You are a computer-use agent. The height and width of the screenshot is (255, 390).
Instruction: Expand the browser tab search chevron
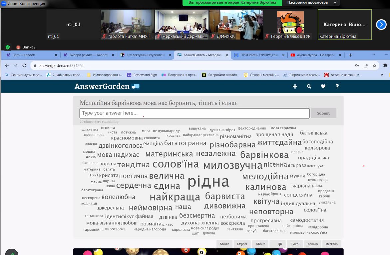click(x=374, y=55)
